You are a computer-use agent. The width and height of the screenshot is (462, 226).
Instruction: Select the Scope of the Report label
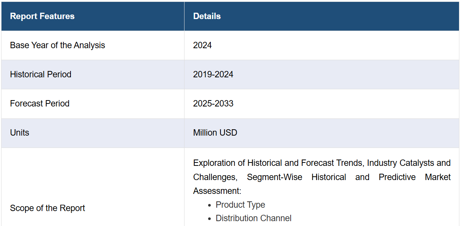tap(48, 208)
